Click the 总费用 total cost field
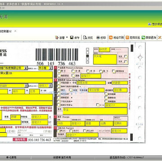Image resolution: width=162 pixels, height=162 pixels. click(121, 124)
